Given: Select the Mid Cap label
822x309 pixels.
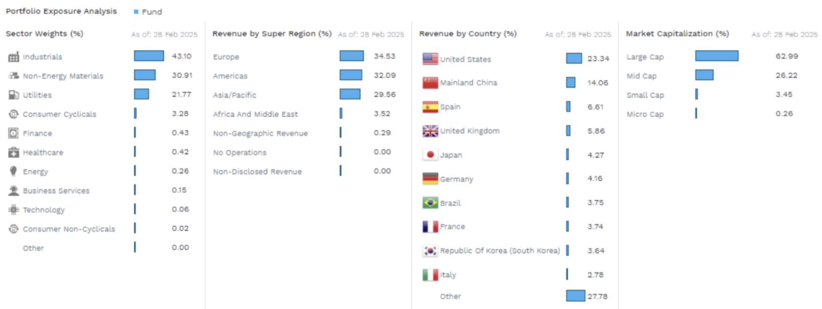Looking at the screenshot, I should point(641,76).
